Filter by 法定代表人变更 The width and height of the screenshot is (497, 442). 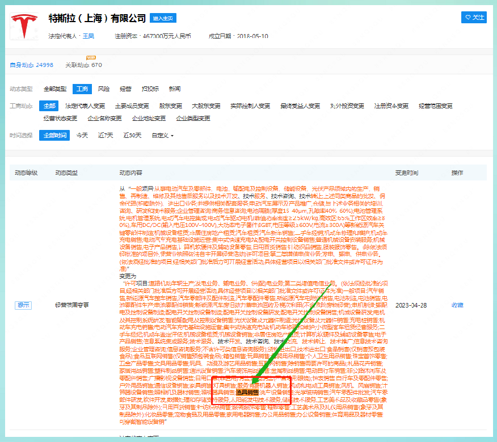click(x=85, y=106)
